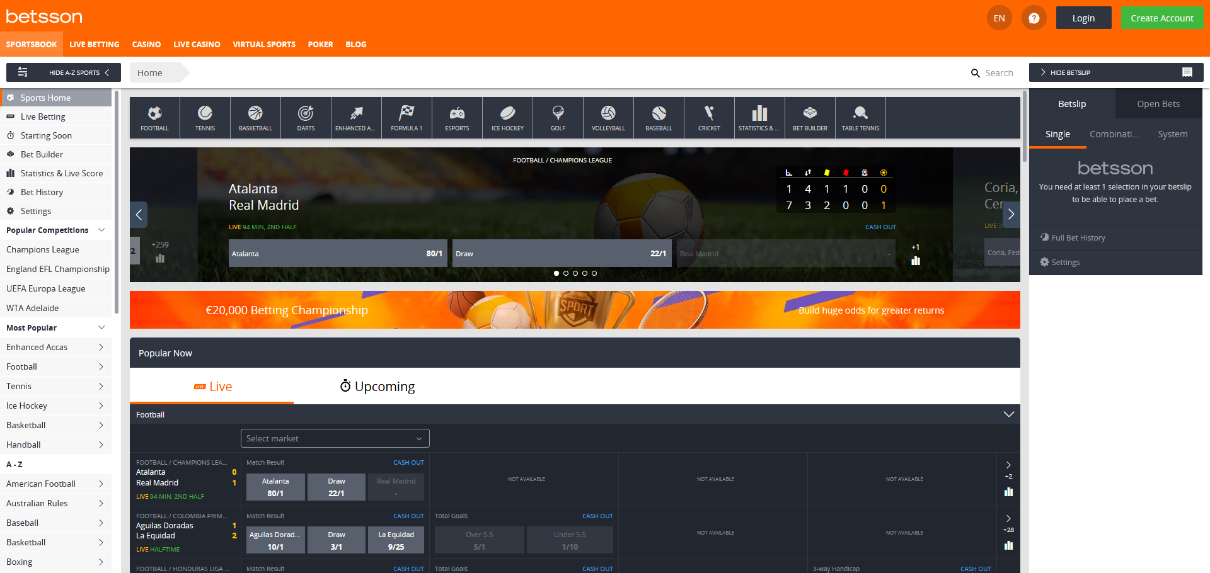Open the Blog menu

[355, 45]
